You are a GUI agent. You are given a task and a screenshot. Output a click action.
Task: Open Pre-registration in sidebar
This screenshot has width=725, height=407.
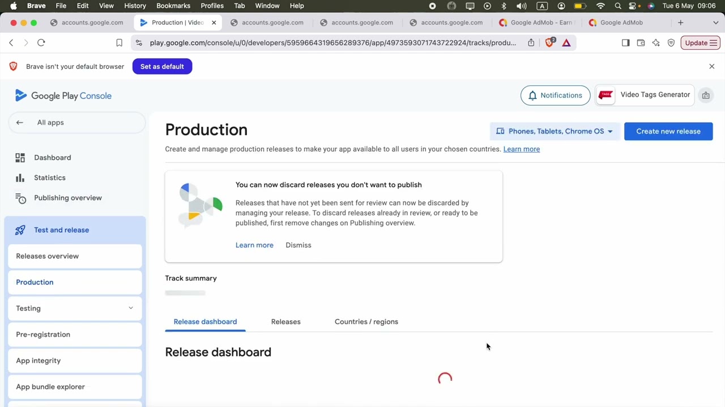[75, 335]
